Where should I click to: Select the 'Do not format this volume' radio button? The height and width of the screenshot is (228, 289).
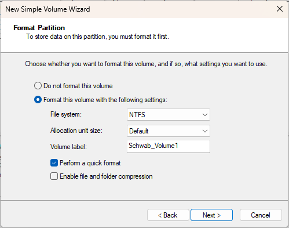pos(38,86)
